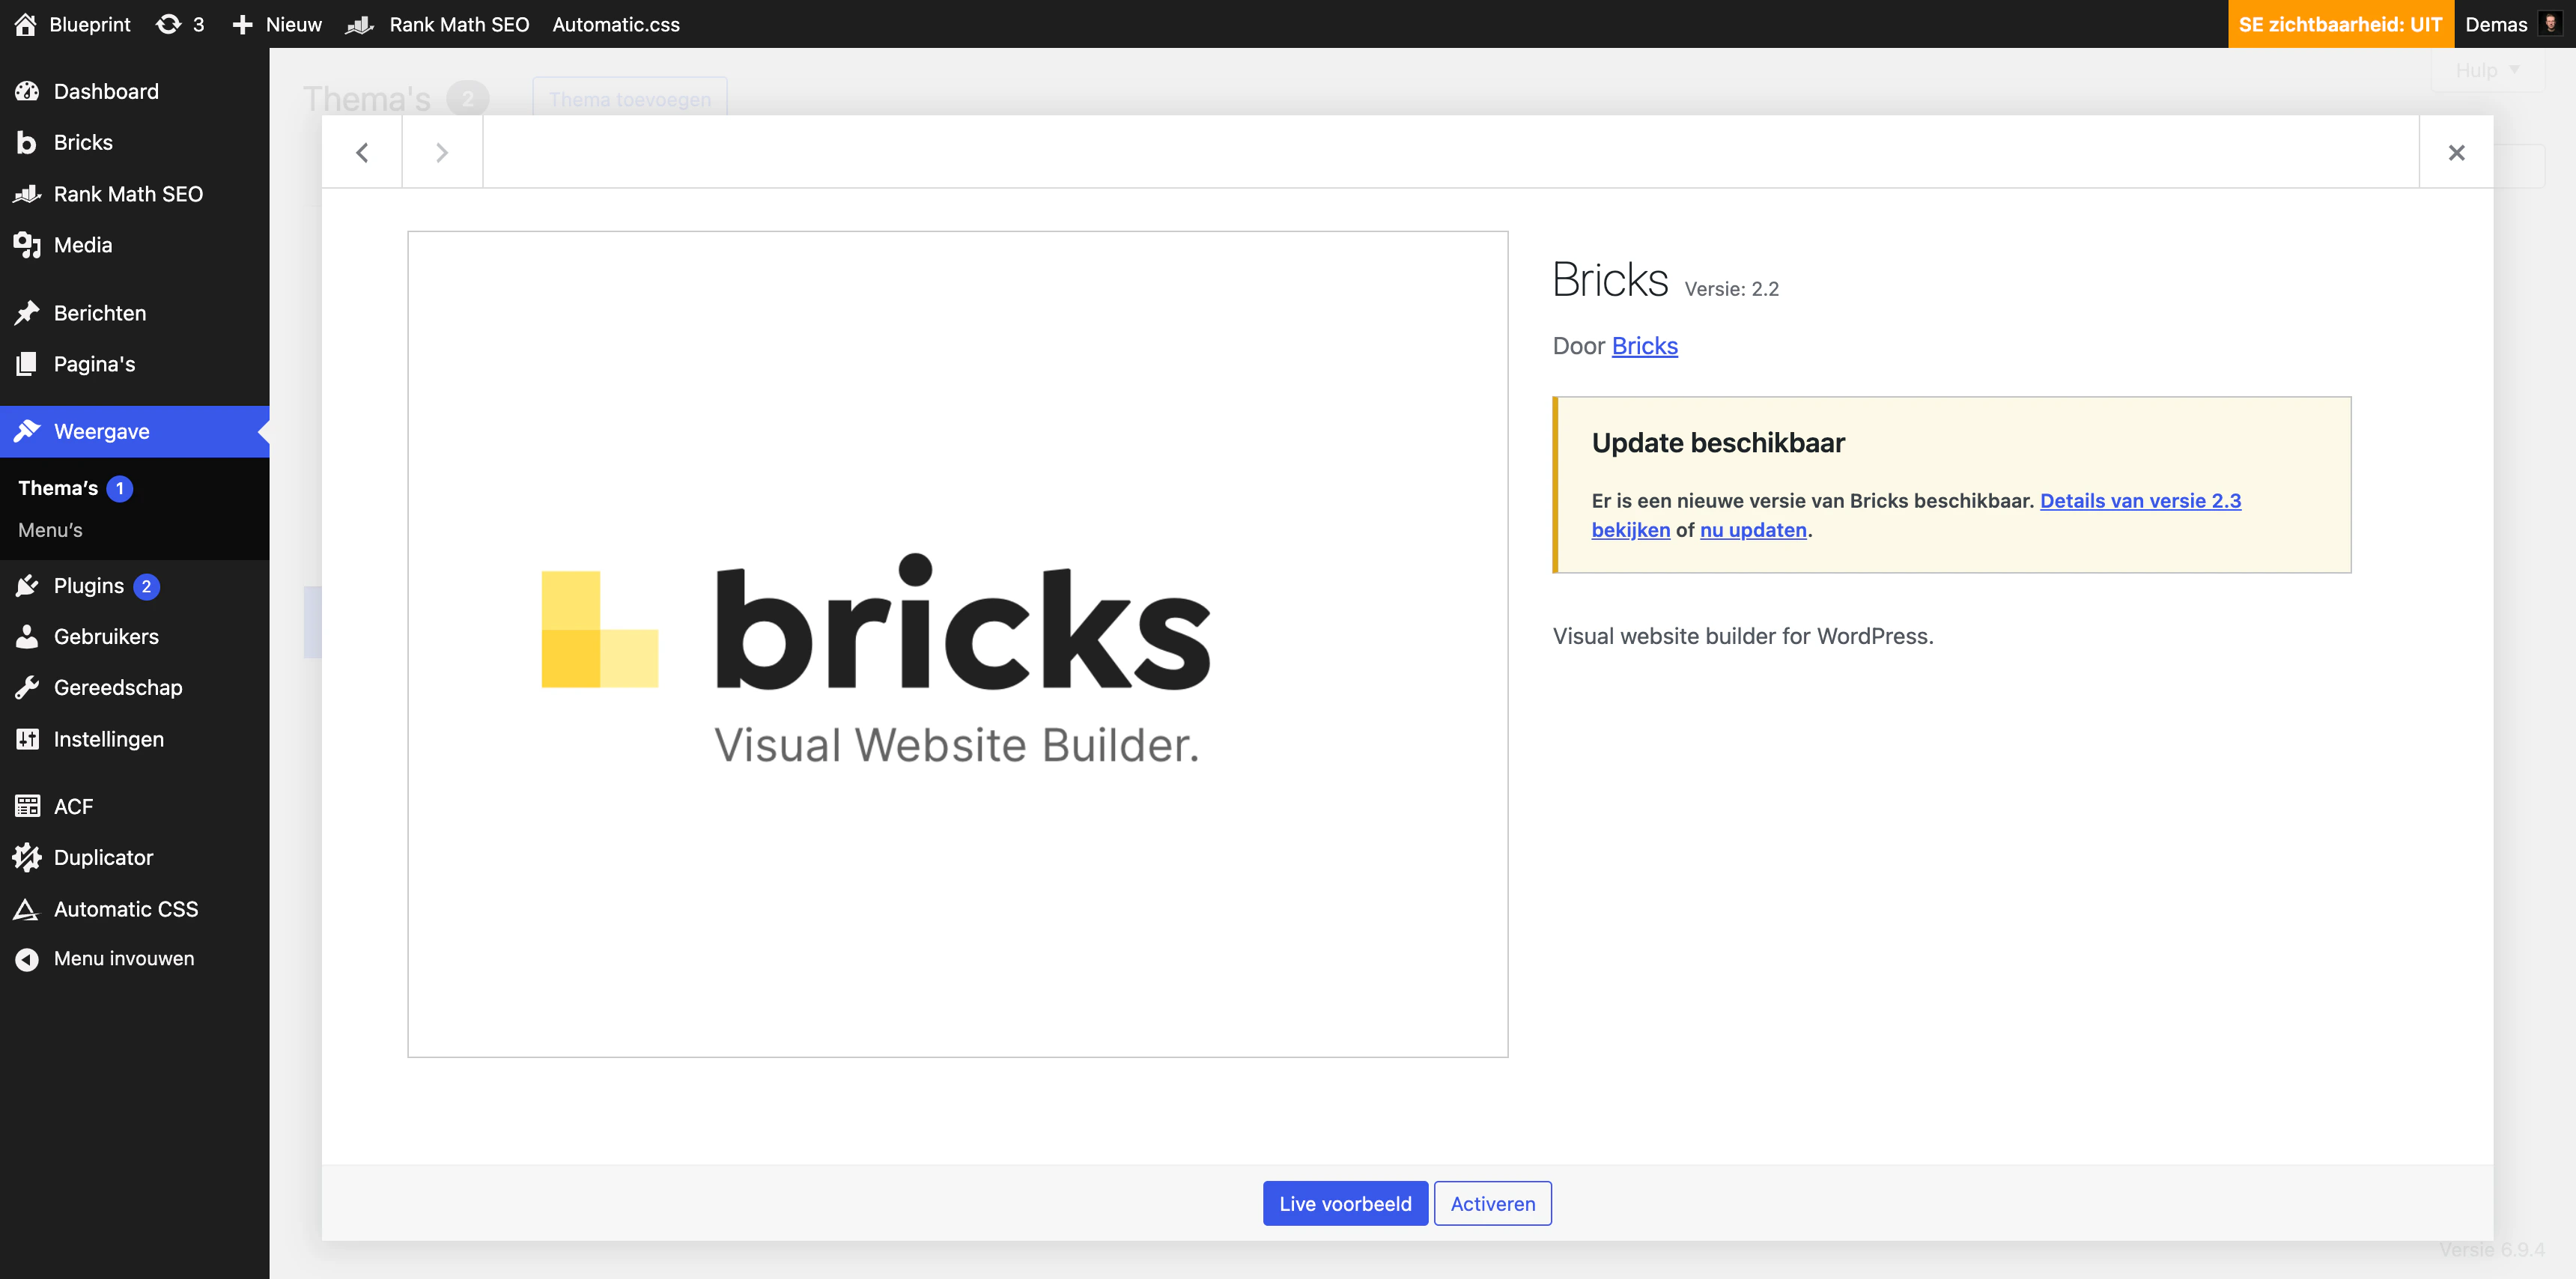The image size is (2576, 1279).
Task: Expand the Nieuw menu in admin bar
Action: pyautogui.click(x=278, y=24)
